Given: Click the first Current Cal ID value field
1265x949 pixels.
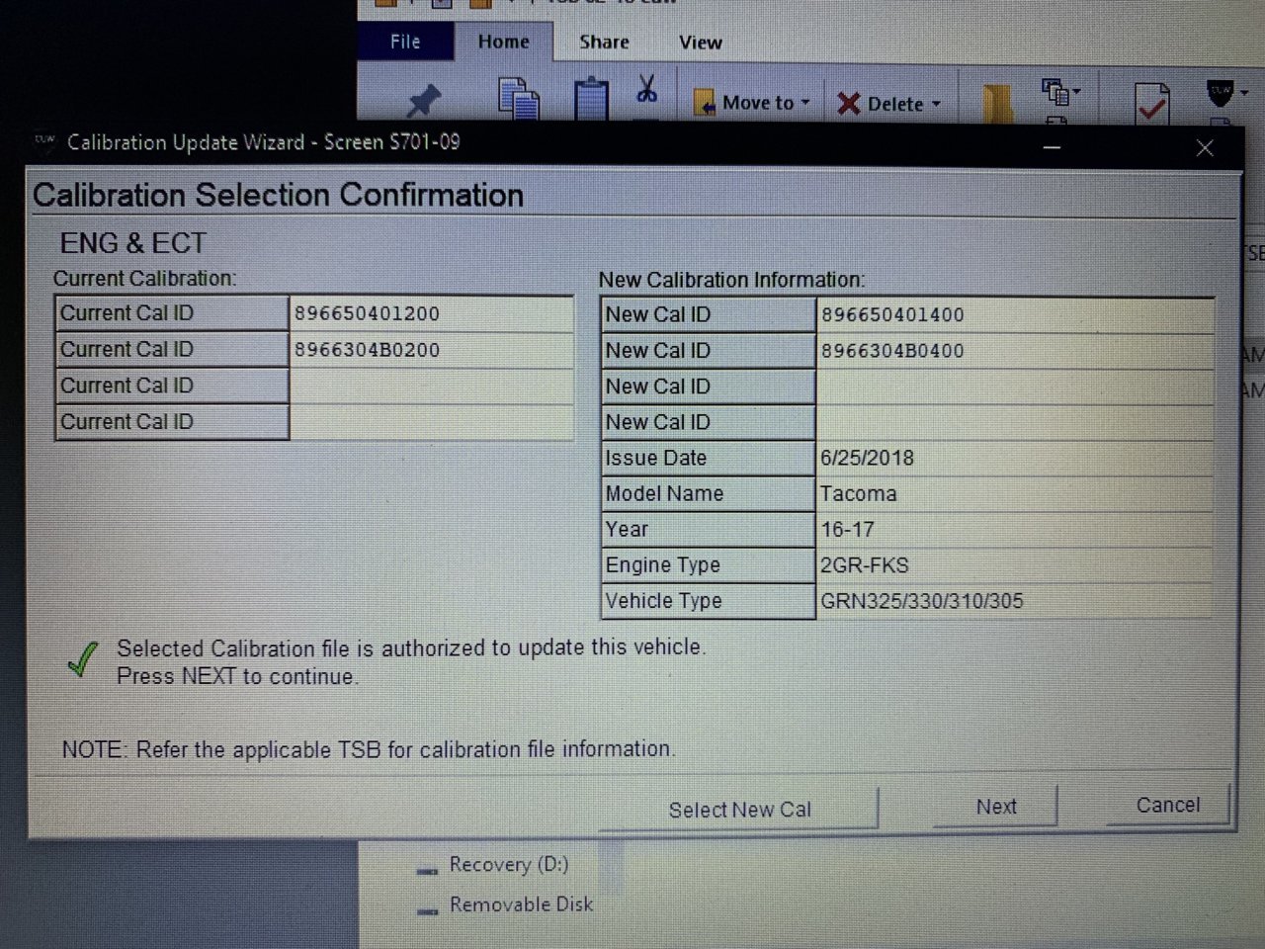Looking at the screenshot, I should coord(431,313).
